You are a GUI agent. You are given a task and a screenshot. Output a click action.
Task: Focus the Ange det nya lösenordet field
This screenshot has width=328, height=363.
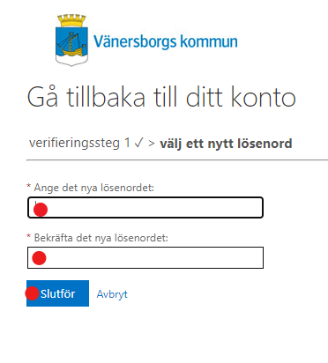(145, 208)
